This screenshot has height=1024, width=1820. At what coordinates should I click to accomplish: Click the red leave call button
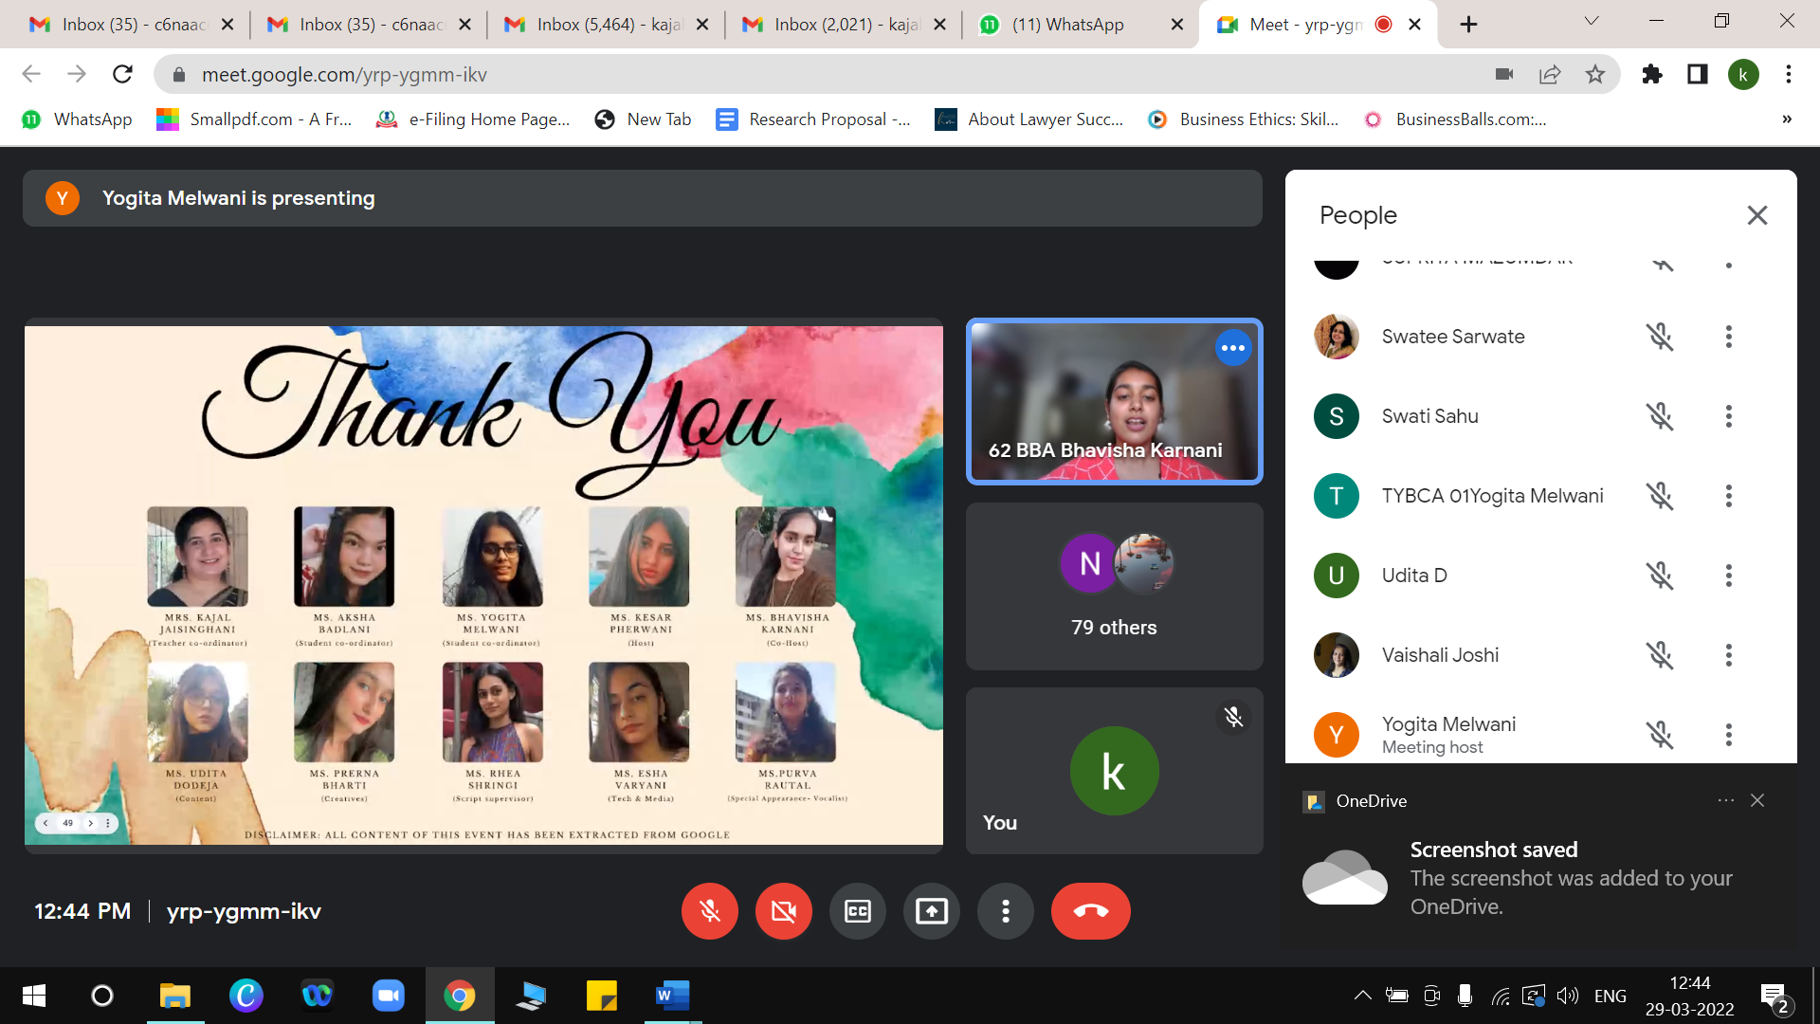click(x=1090, y=911)
